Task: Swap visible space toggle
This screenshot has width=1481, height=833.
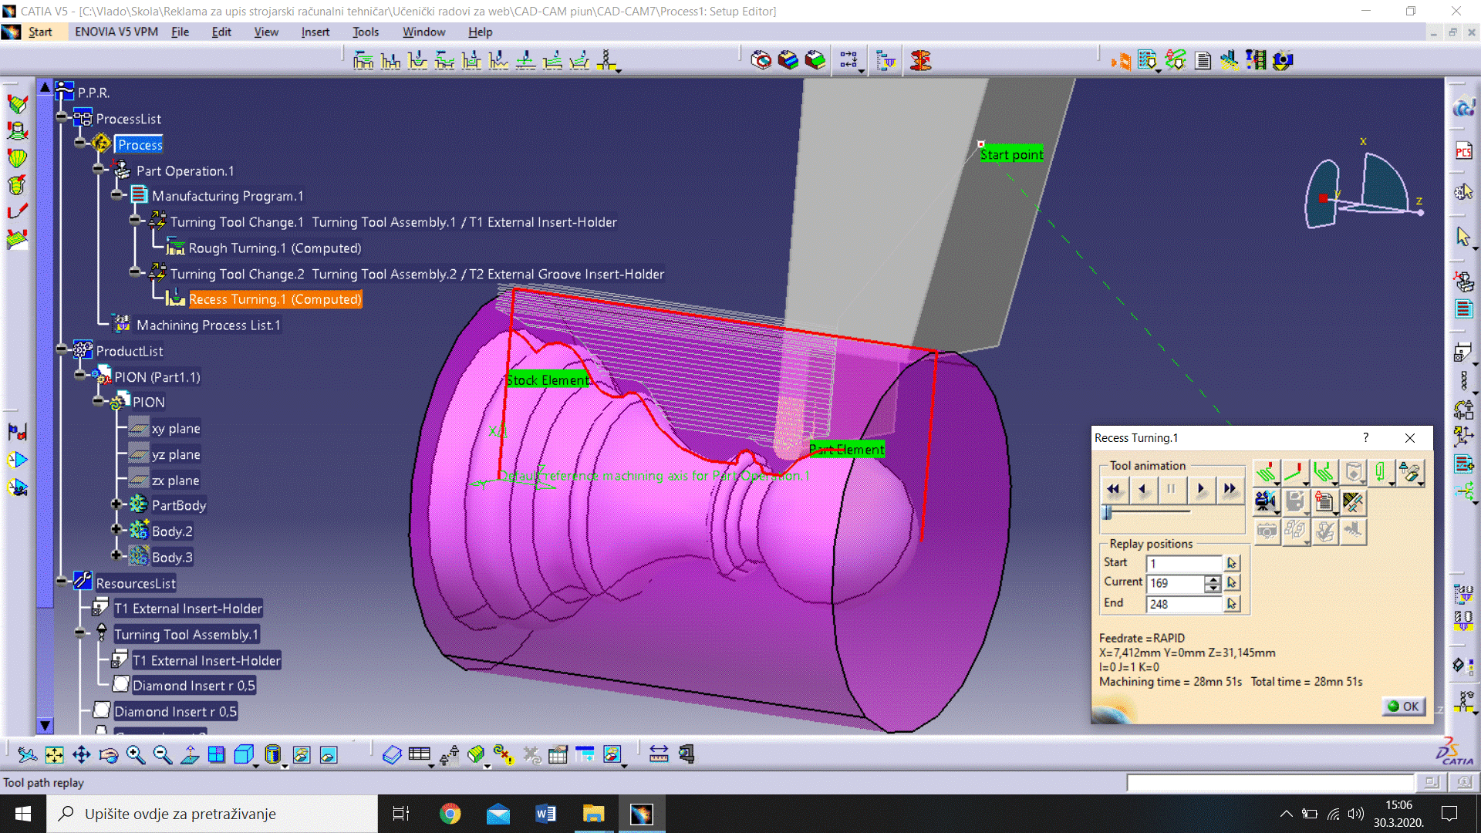Action: [328, 754]
